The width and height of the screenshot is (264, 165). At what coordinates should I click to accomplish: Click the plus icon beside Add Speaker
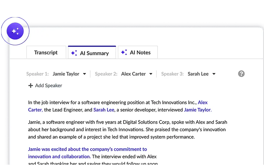(x=30, y=86)
